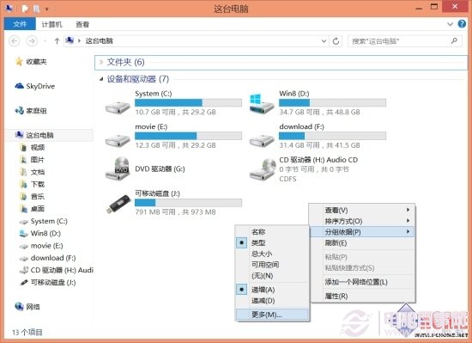Select the removable disk (J:) USB icon

point(118,204)
